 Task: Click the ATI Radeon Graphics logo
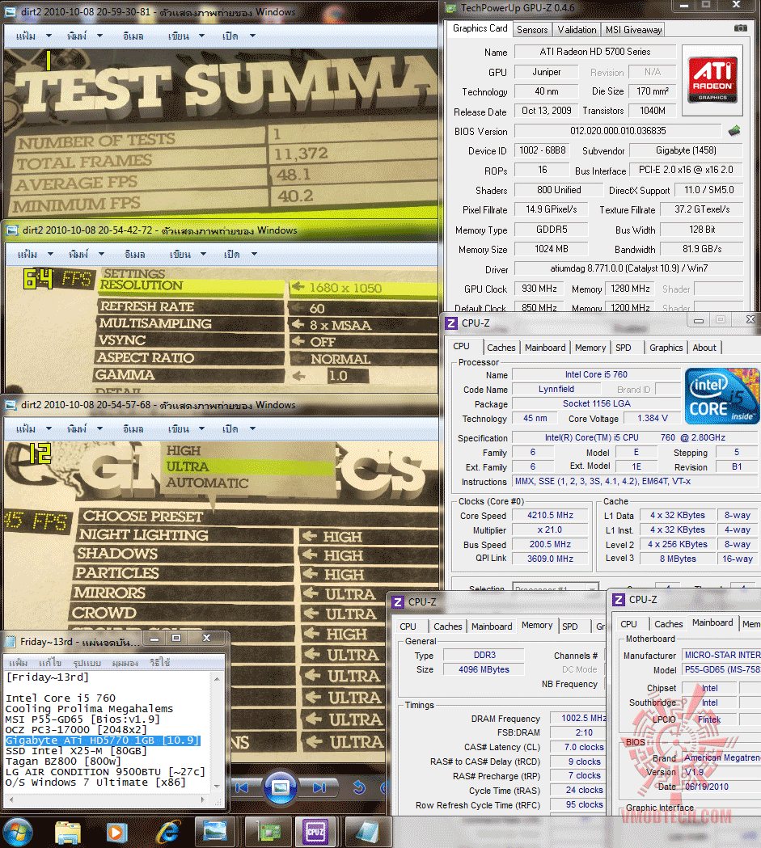point(712,81)
